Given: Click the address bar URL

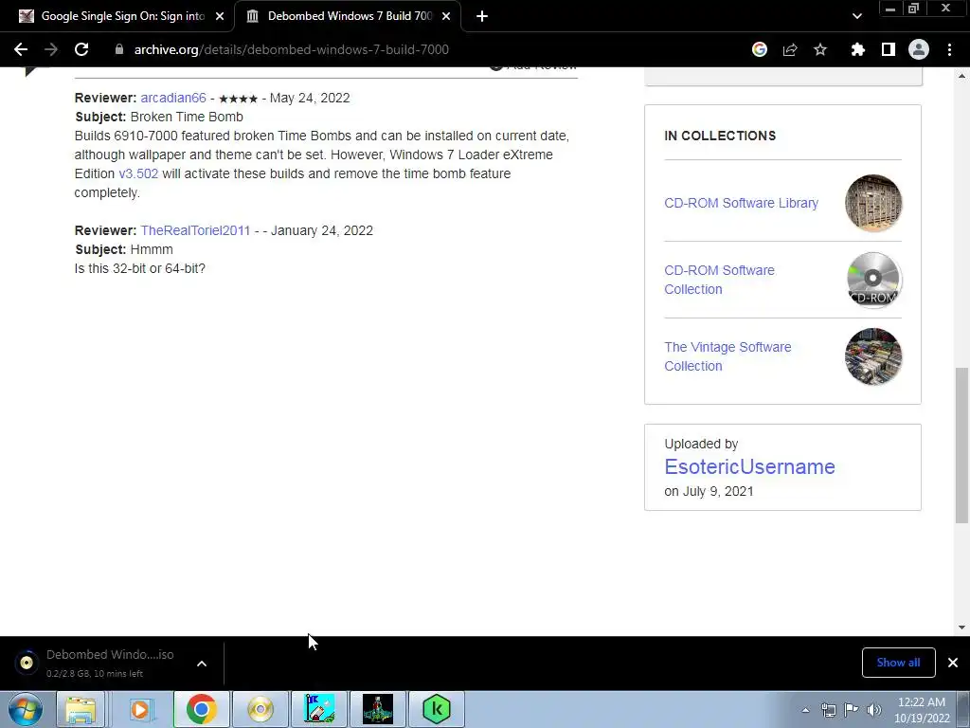Looking at the screenshot, I should coord(292,49).
